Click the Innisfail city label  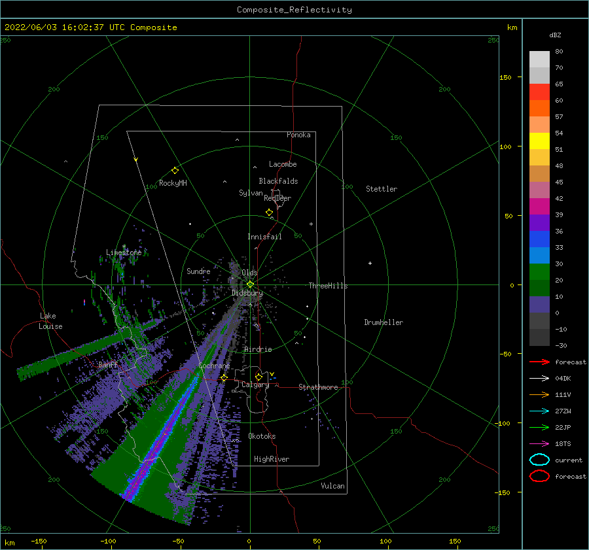264,237
